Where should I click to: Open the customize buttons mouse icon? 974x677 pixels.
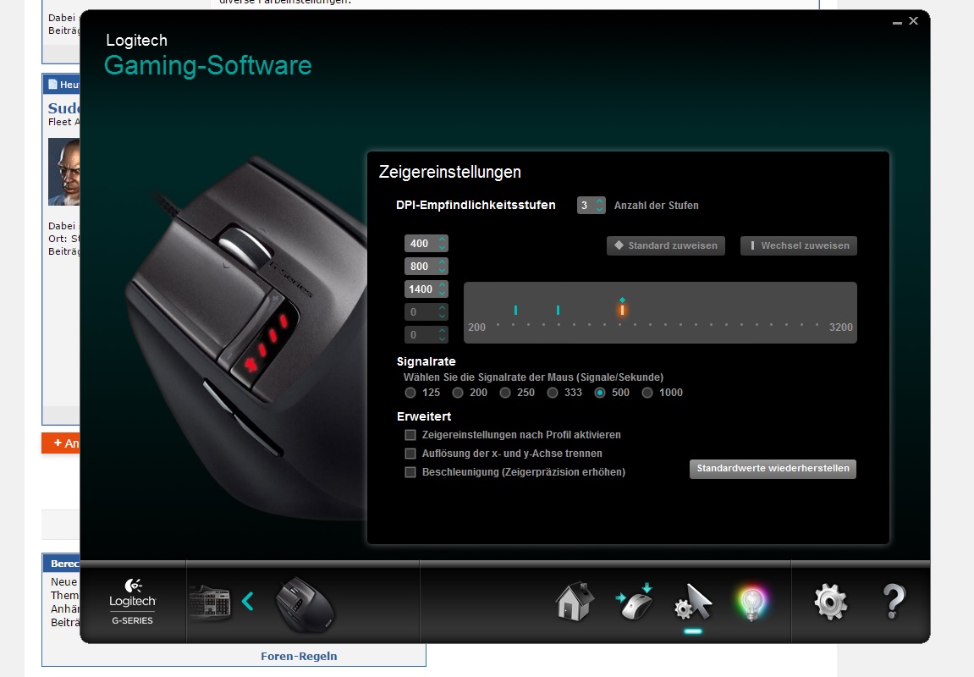click(634, 601)
